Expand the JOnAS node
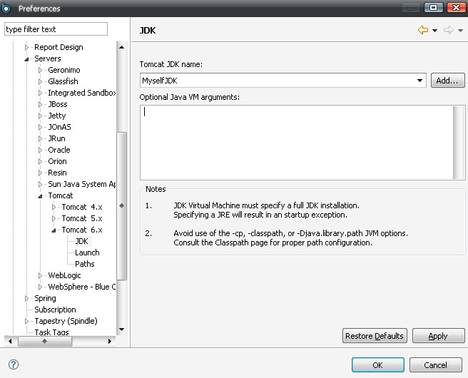468x378 pixels. pyautogui.click(x=40, y=127)
